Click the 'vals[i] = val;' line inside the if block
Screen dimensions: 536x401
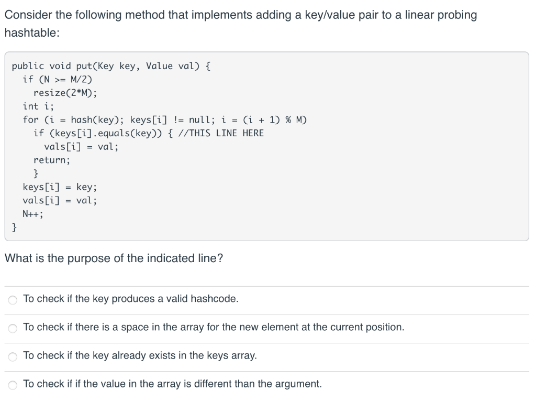(x=81, y=147)
